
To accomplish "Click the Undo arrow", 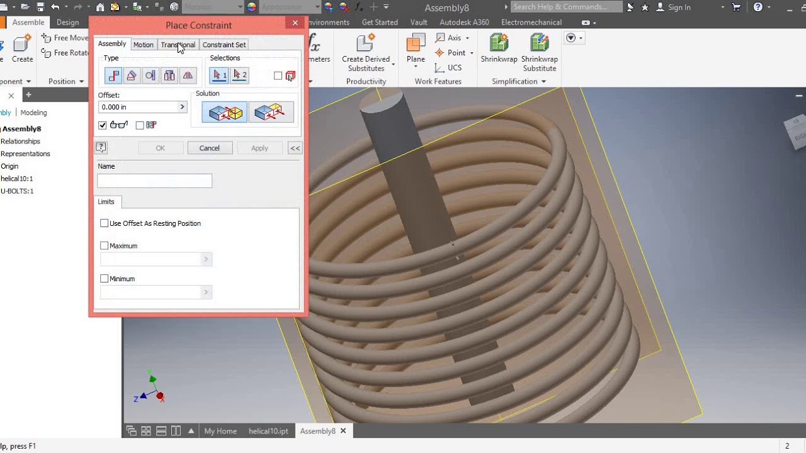I will (55, 7).
